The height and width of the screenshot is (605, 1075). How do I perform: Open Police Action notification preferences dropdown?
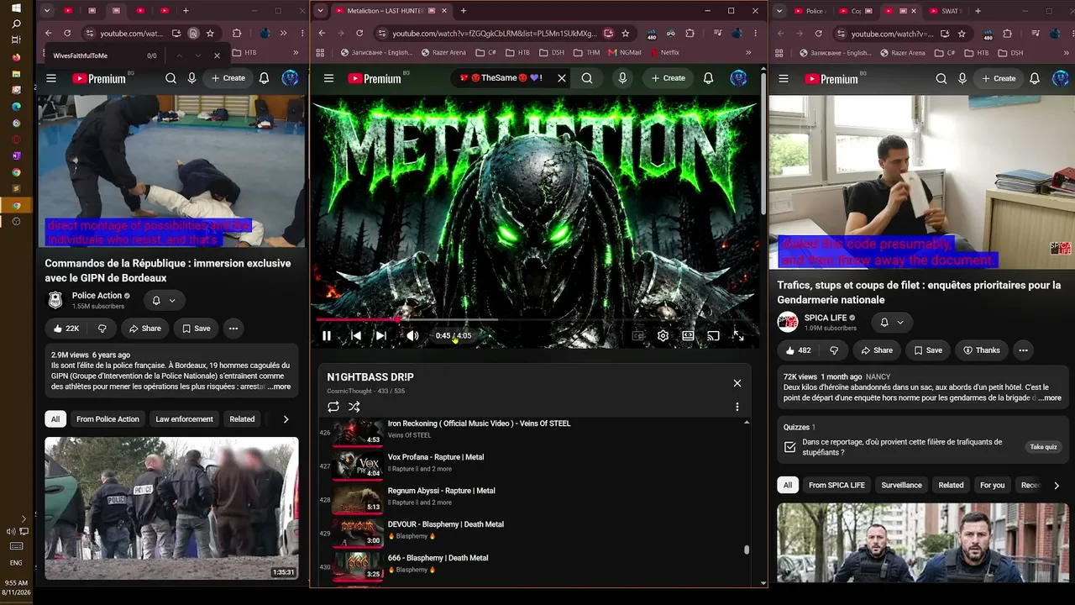[164, 300]
